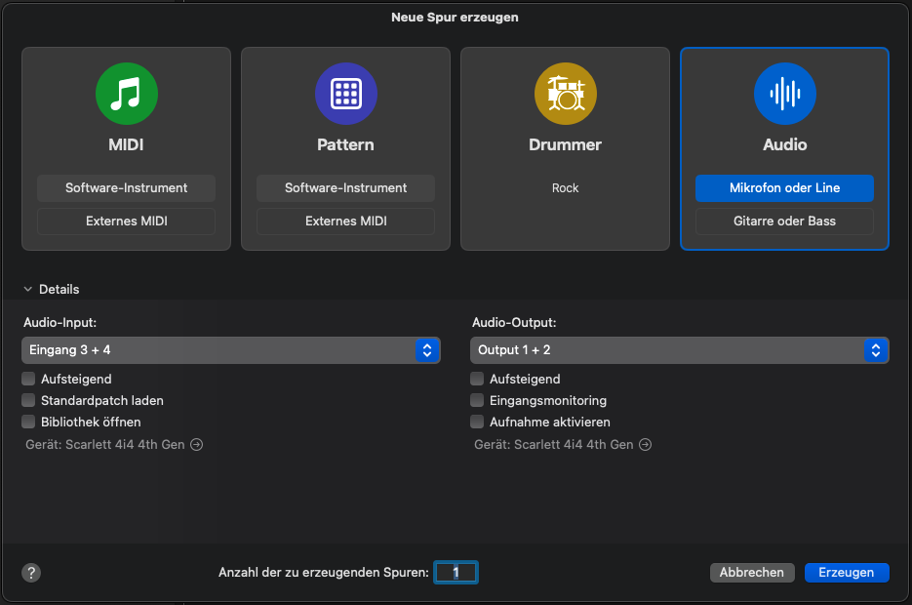Select Software-Instrument under MIDI
This screenshot has width=912, height=605.
click(x=126, y=187)
